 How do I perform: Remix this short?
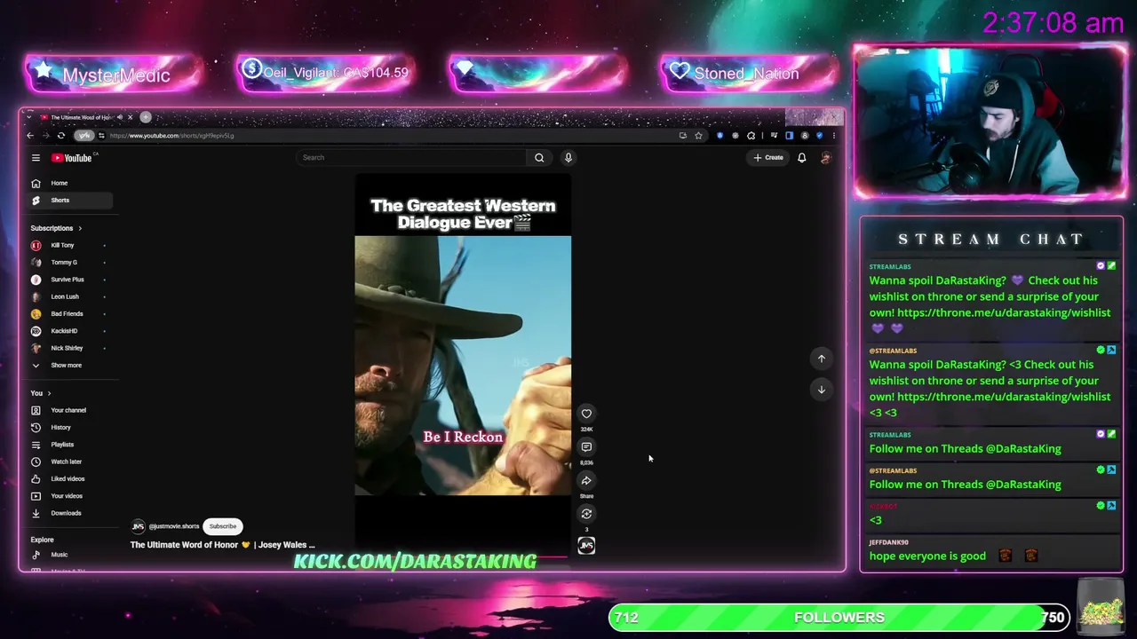586,514
